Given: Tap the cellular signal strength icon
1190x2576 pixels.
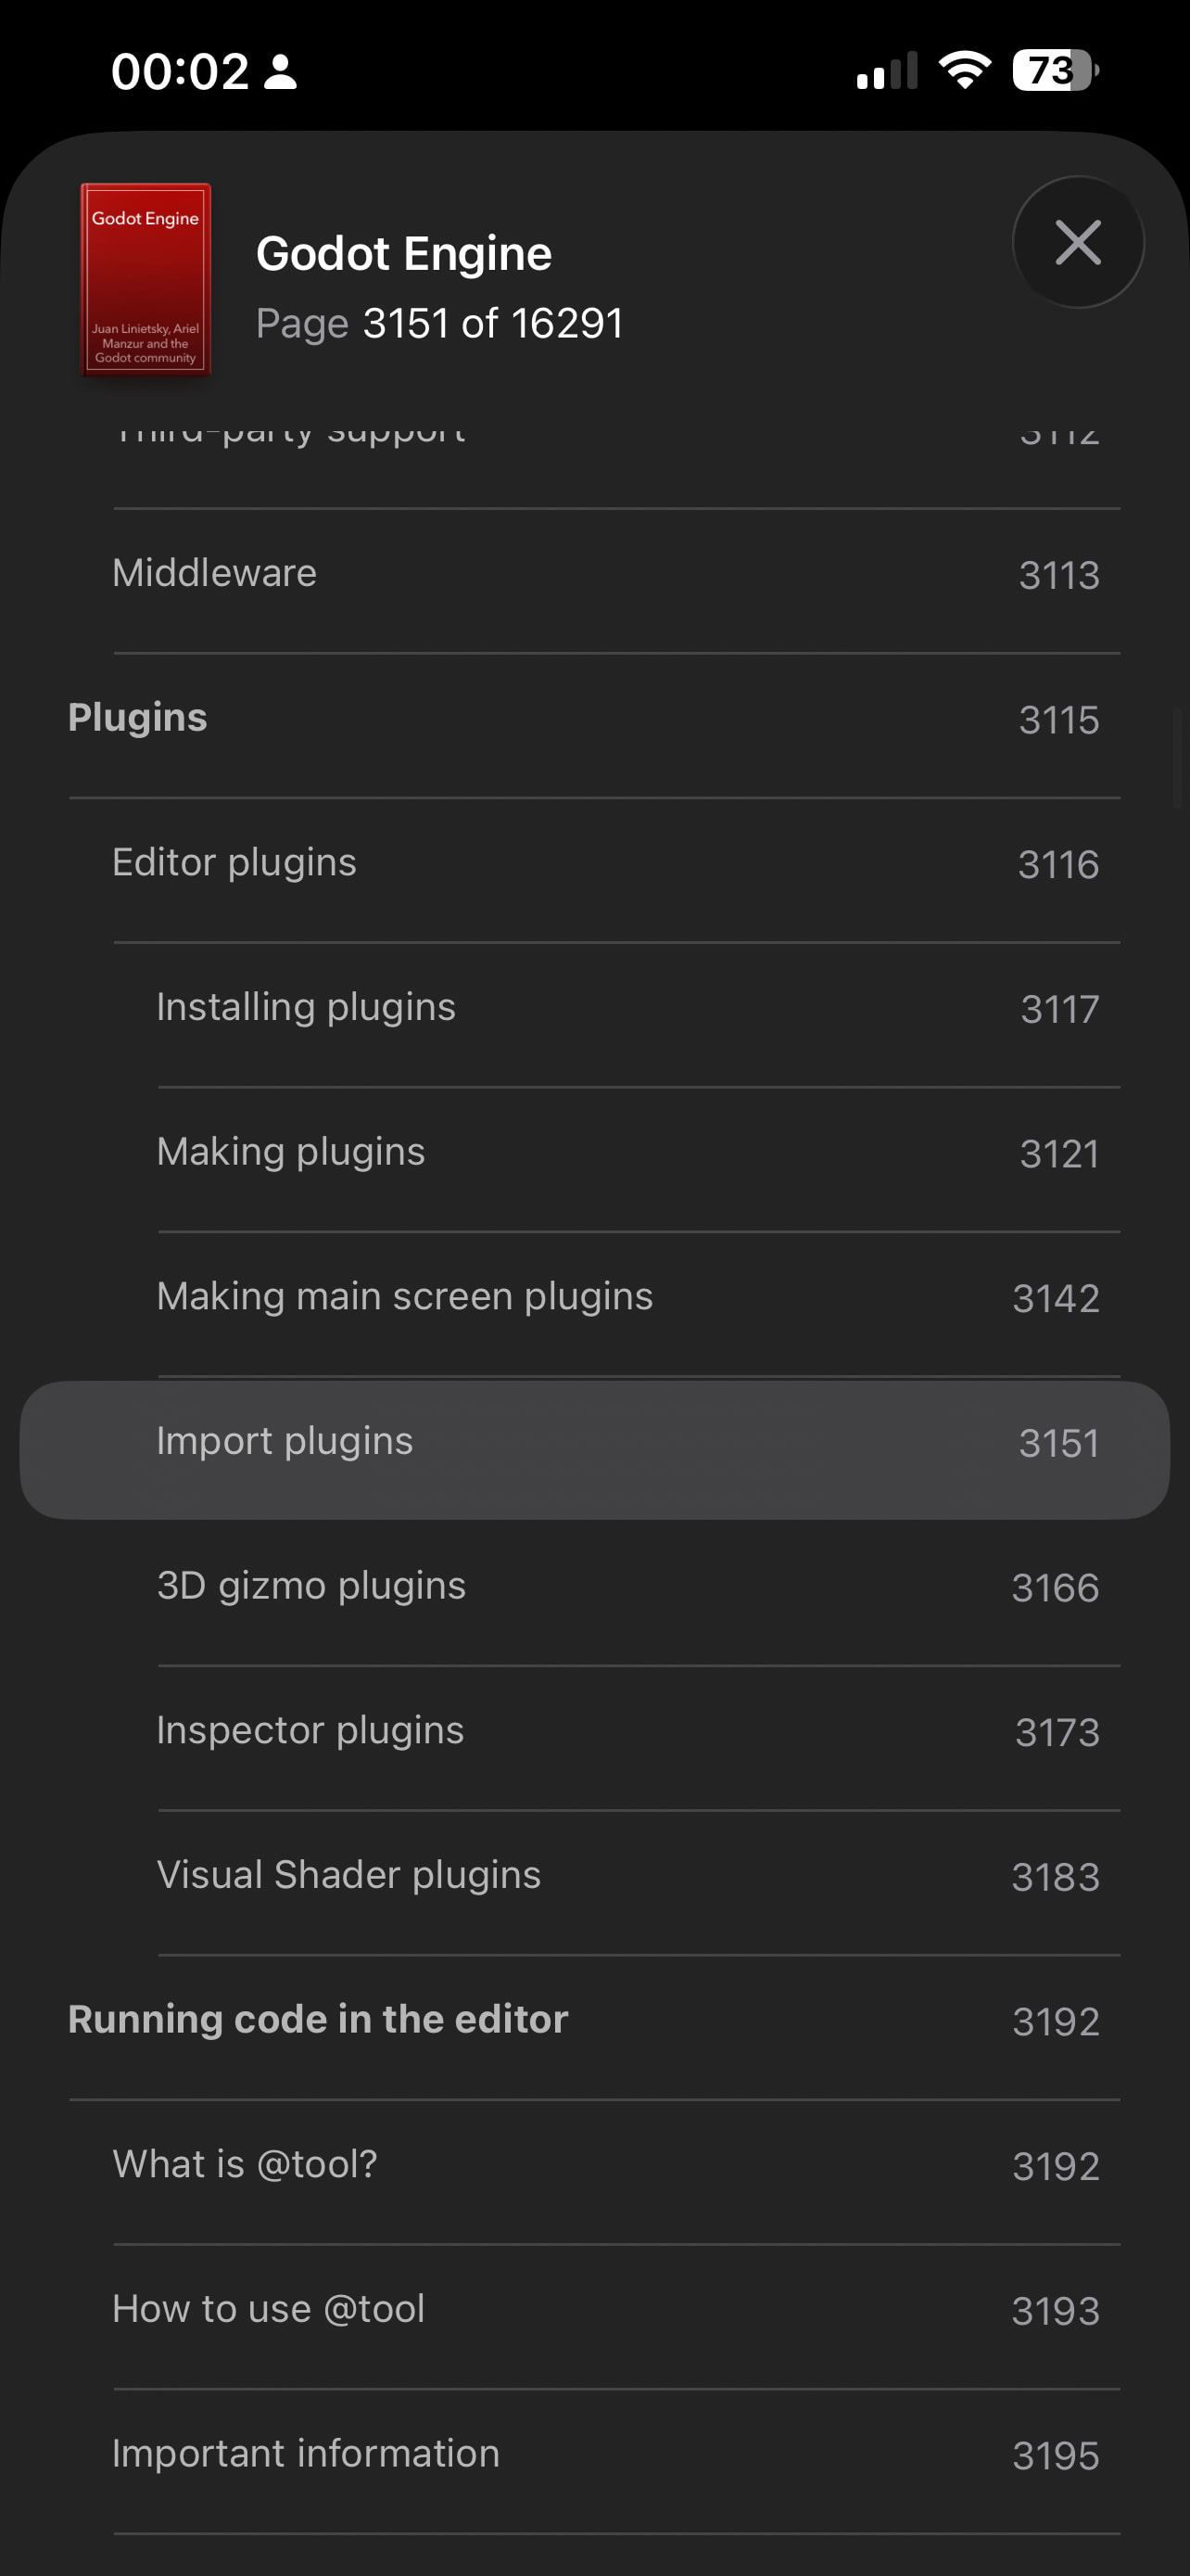Looking at the screenshot, I should 886,71.
